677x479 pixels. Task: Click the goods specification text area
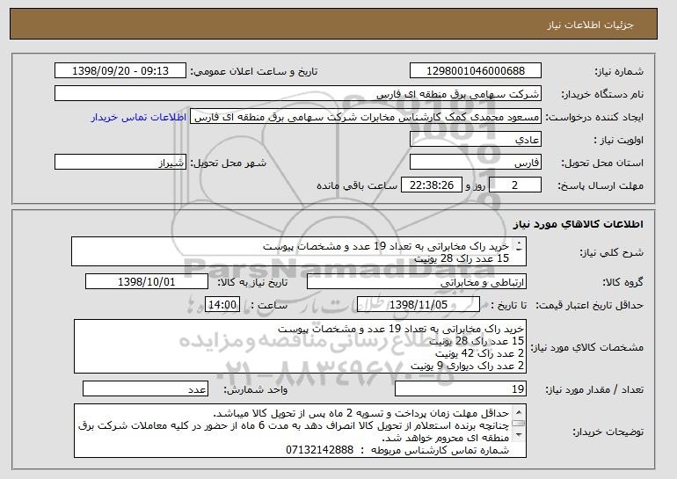[300, 346]
